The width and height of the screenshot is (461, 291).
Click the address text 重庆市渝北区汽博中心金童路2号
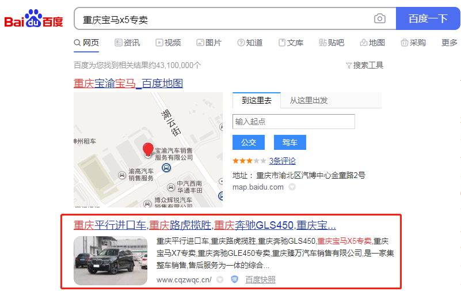311,175
